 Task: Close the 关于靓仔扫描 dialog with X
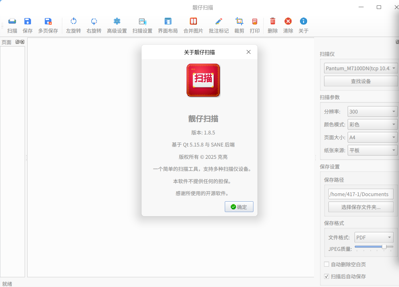click(x=249, y=52)
